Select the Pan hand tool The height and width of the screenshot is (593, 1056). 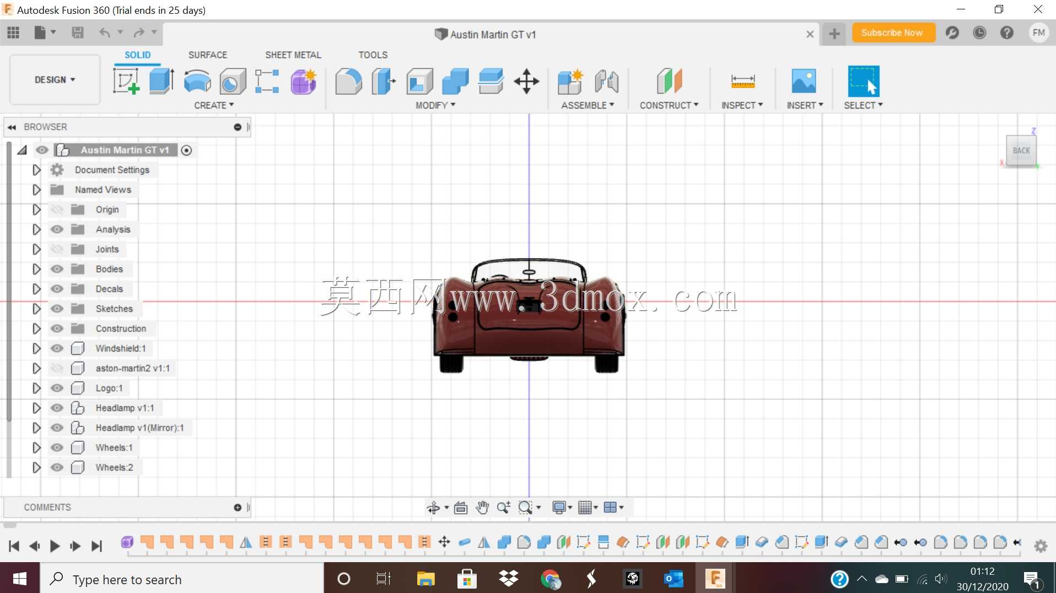coord(482,508)
